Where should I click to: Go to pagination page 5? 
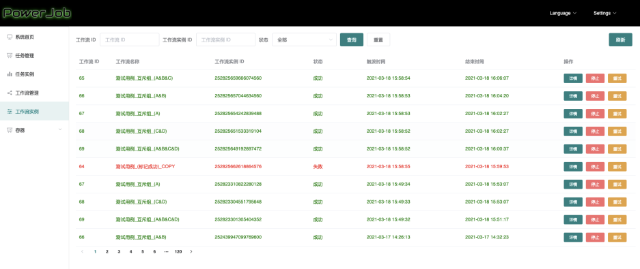(143, 252)
